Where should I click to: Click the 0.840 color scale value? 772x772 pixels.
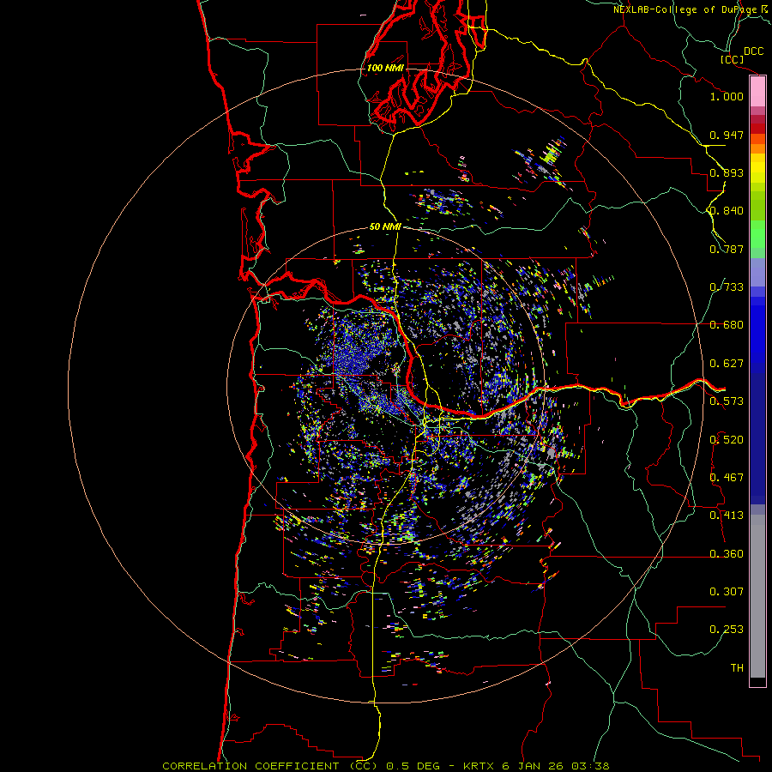tap(727, 211)
